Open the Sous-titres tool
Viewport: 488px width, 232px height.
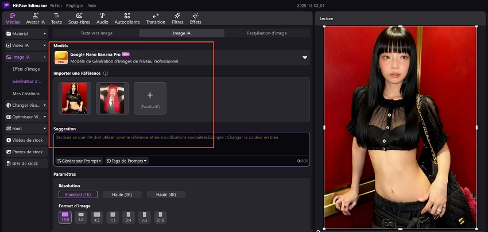[x=79, y=18]
